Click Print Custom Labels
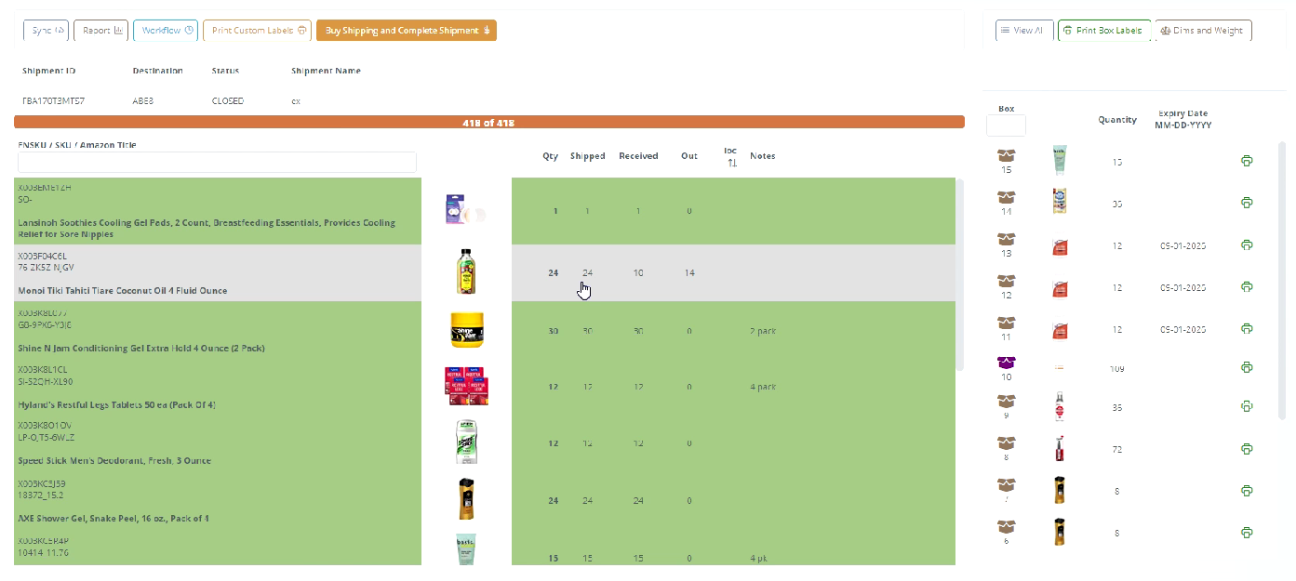Image resolution: width=1296 pixels, height=581 pixels. tap(258, 31)
